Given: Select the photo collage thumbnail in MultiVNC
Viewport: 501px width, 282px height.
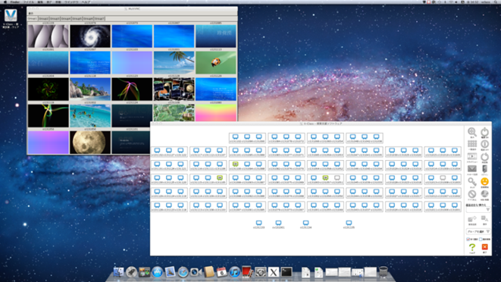Looking at the screenshot, I should tap(174, 89).
